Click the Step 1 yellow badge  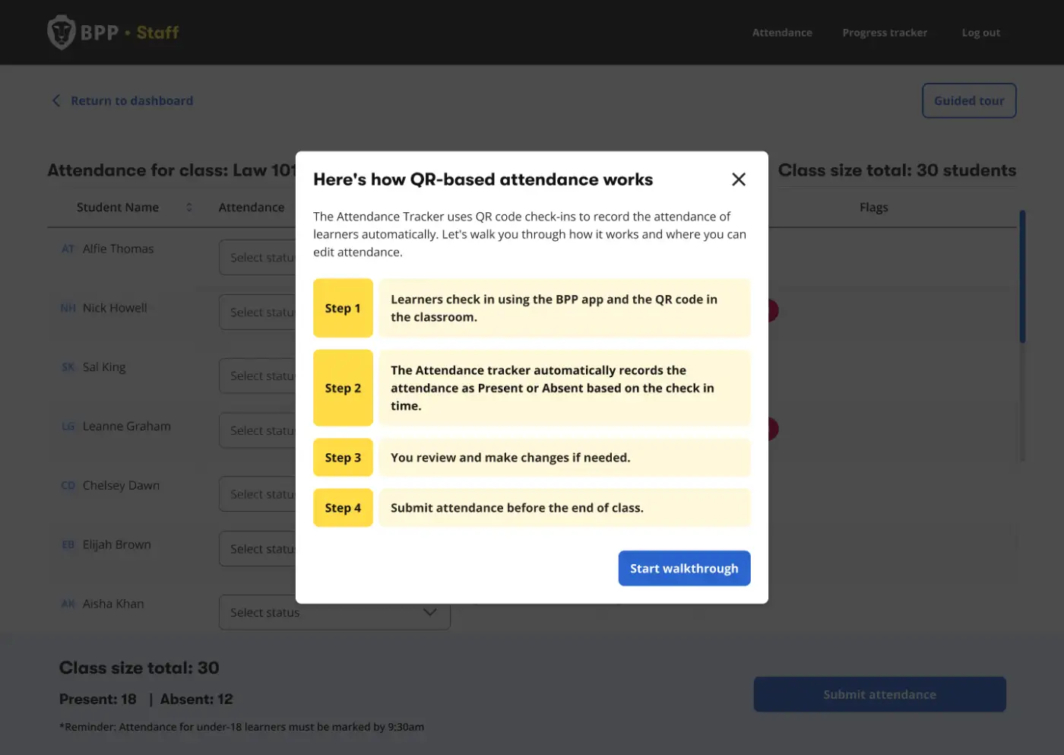pos(343,308)
